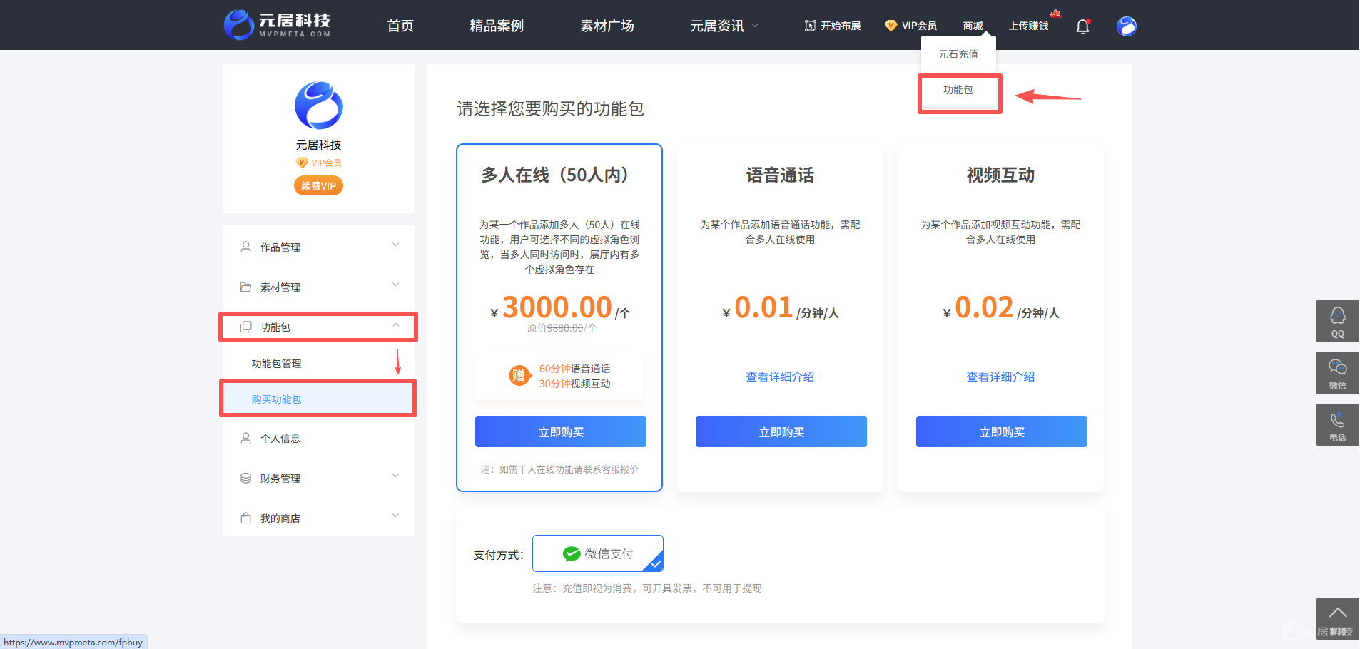The image size is (1360, 649).
Task: Click the user avatar in top bar
Action: 1127,26
